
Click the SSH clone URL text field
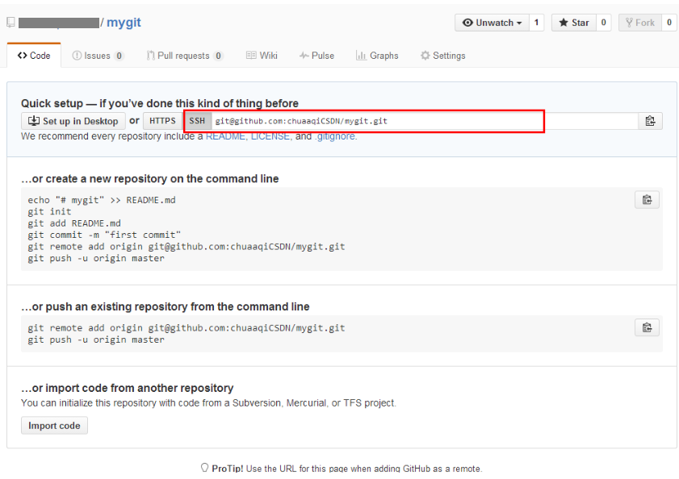point(425,121)
